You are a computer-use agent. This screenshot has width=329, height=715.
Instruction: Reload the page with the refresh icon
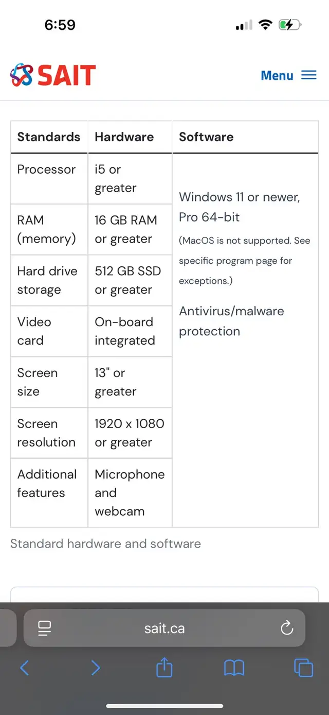[287, 628]
